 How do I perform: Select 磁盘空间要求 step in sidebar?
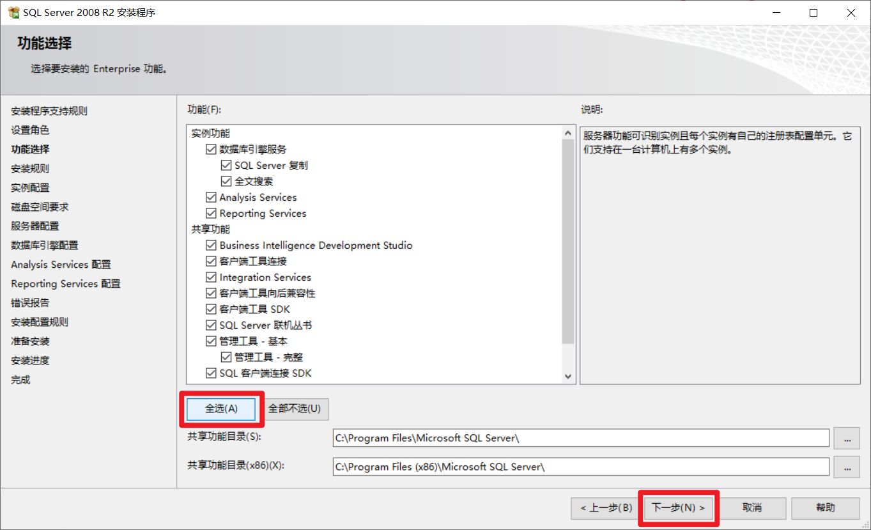click(x=40, y=207)
